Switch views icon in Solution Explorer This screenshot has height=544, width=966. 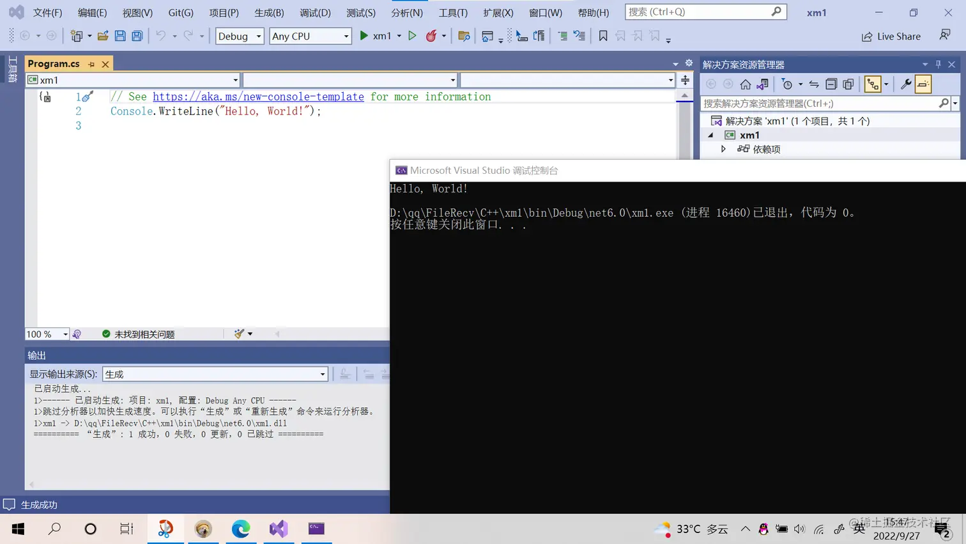coord(763,84)
